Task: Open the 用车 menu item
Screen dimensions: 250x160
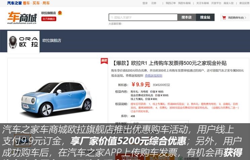Action: point(46,3)
